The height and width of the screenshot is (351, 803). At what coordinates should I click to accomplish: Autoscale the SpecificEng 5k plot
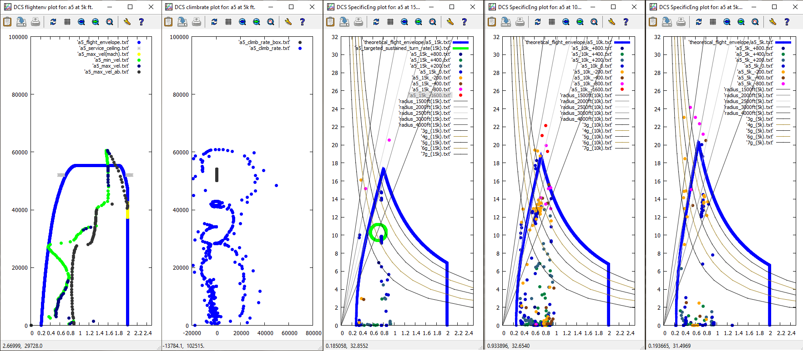point(755,22)
